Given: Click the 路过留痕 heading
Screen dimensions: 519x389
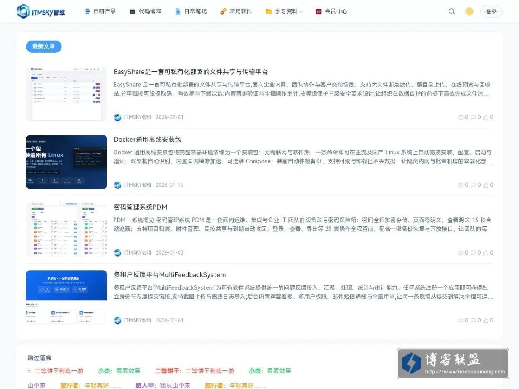Looking at the screenshot, I should 40,358.
